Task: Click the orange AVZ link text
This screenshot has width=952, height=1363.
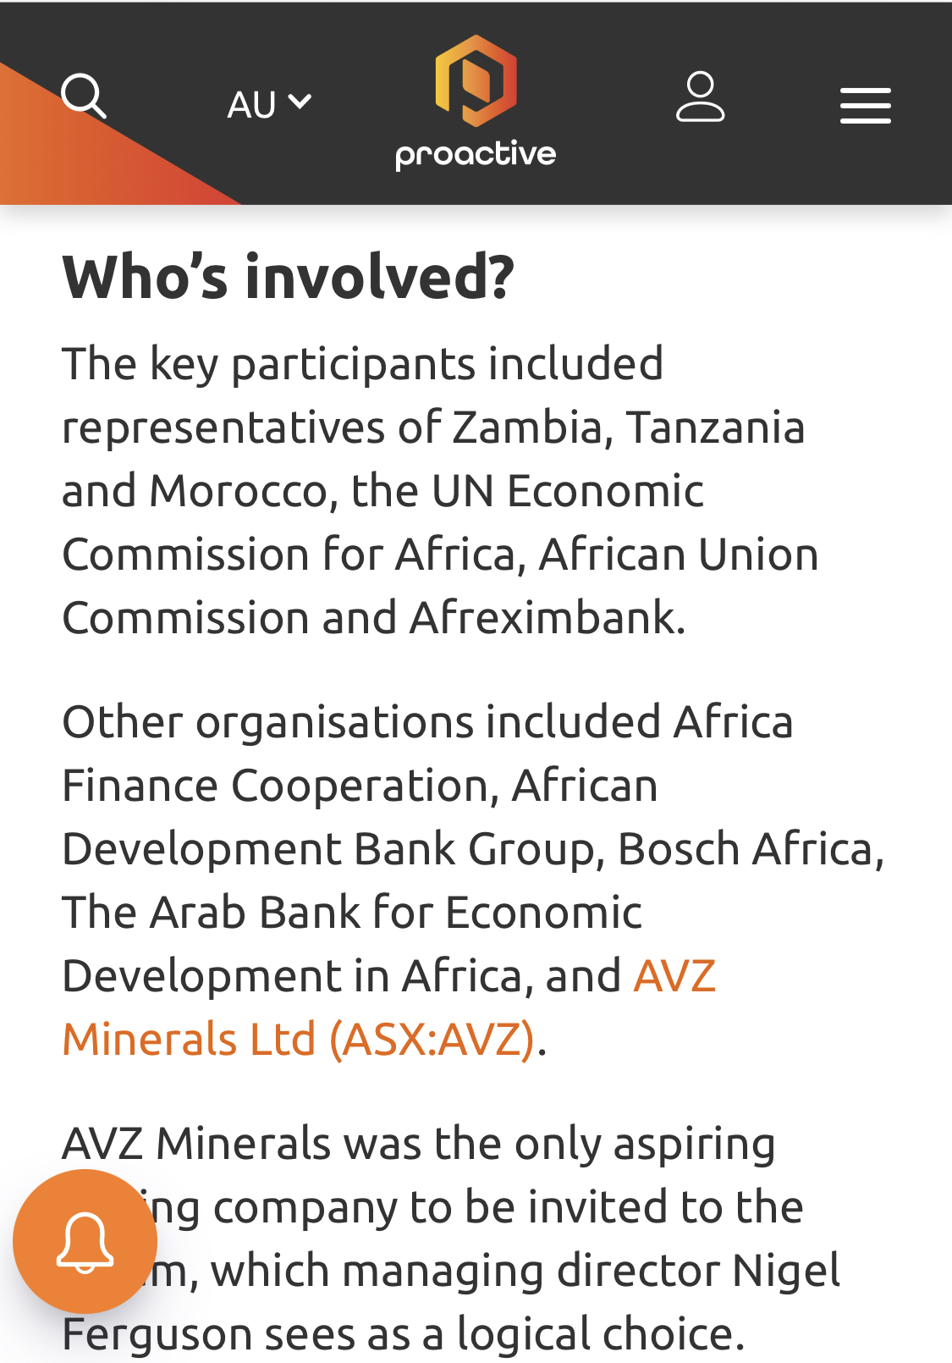Action: click(674, 975)
